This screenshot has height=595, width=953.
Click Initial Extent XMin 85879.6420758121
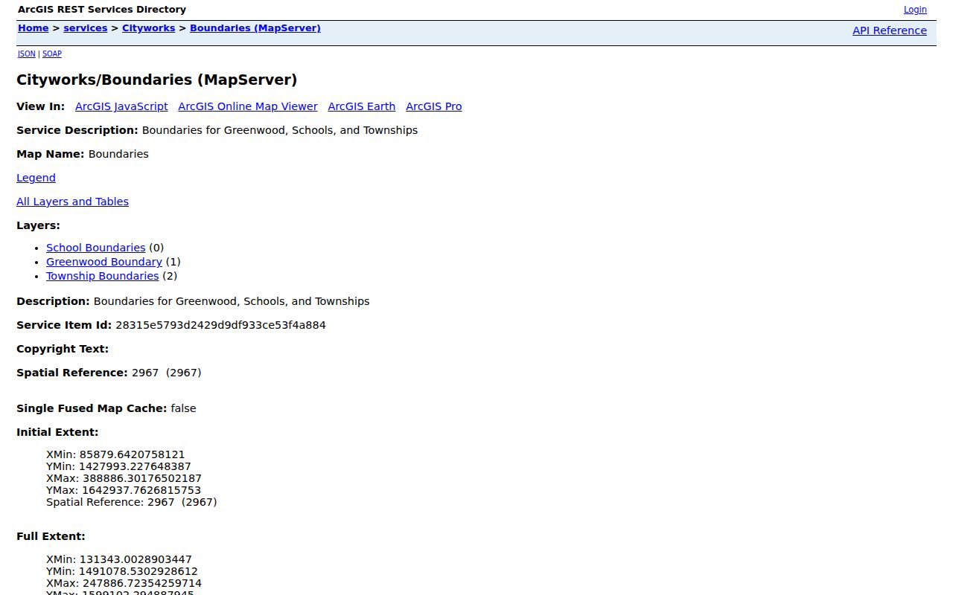115,454
